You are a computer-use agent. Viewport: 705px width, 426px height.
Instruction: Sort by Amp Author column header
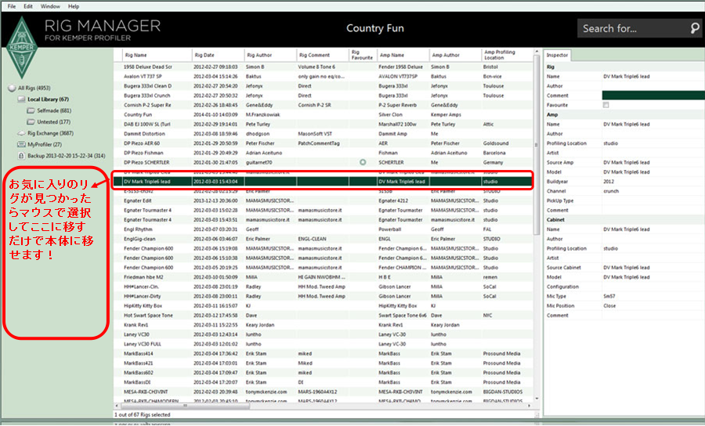(455, 55)
